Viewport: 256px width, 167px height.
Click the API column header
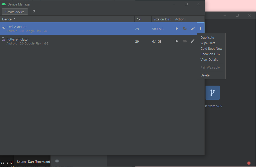(143, 19)
